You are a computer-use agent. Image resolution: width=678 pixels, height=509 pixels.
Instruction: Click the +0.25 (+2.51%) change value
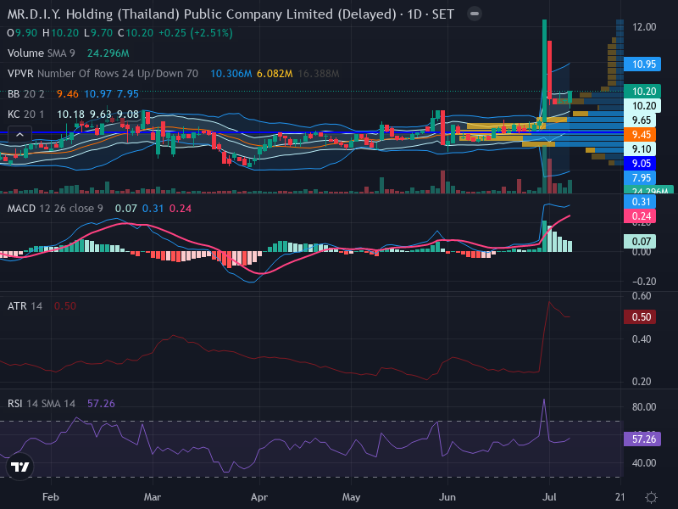[196, 33]
